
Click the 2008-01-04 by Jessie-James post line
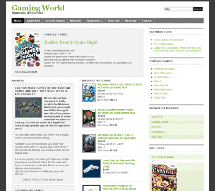point(43,180)
